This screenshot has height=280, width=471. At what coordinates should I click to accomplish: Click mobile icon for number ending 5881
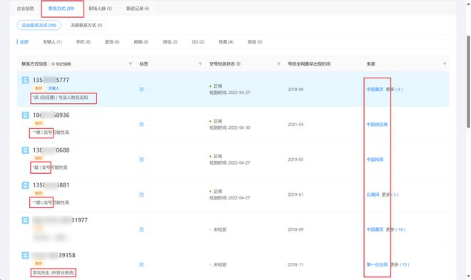click(x=25, y=185)
